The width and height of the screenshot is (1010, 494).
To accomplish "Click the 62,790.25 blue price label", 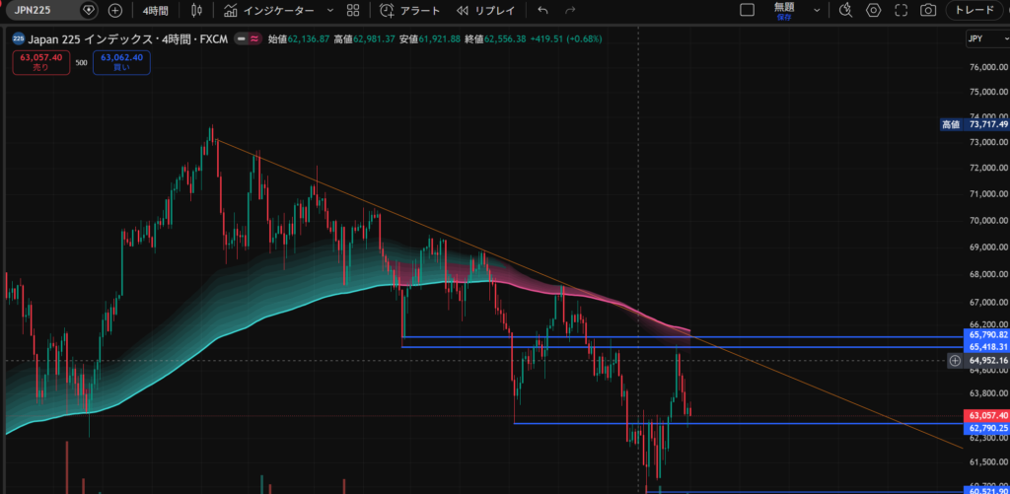I will point(986,428).
